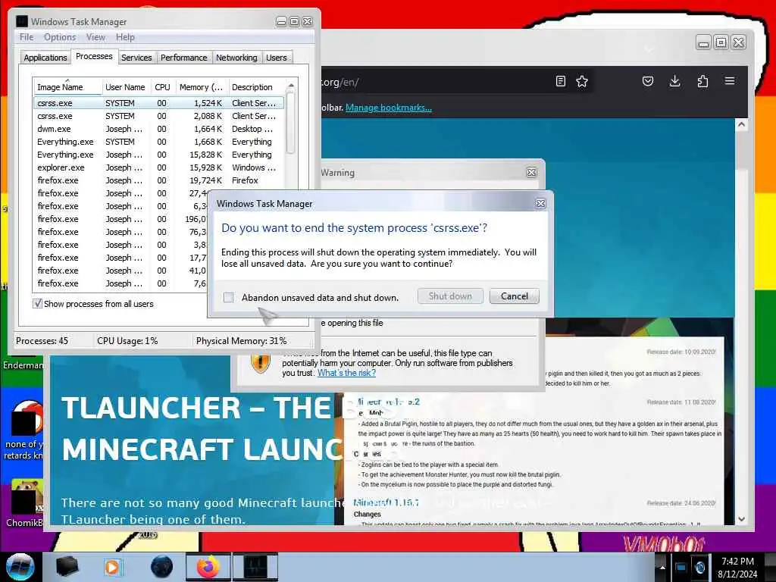
Task: Uncheck Show processes from all users
Action: (x=37, y=303)
